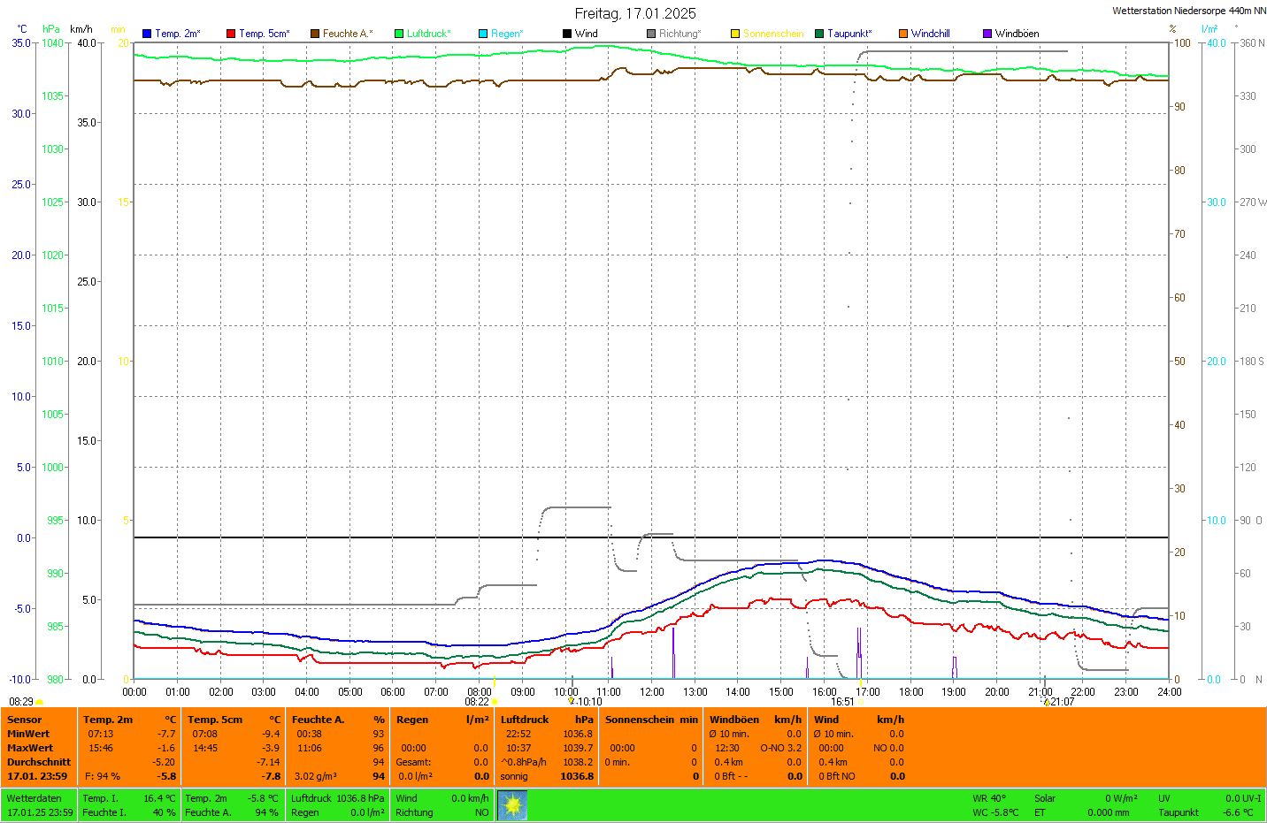
Task: Click the Wetterstation Niedersorpe header text
Action: [x=1188, y=11]
